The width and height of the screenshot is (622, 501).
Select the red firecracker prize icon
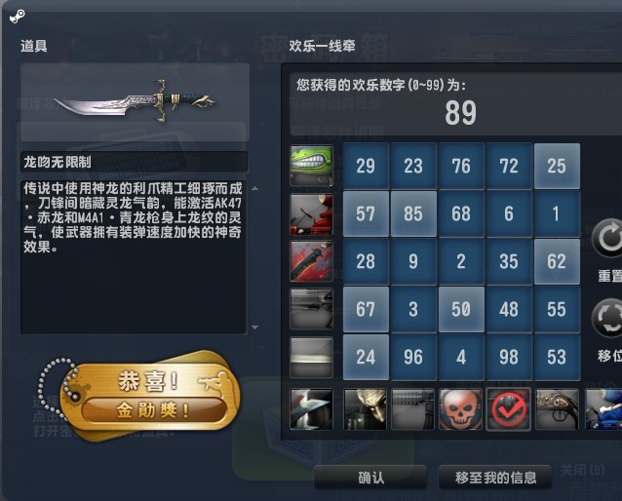311,214
